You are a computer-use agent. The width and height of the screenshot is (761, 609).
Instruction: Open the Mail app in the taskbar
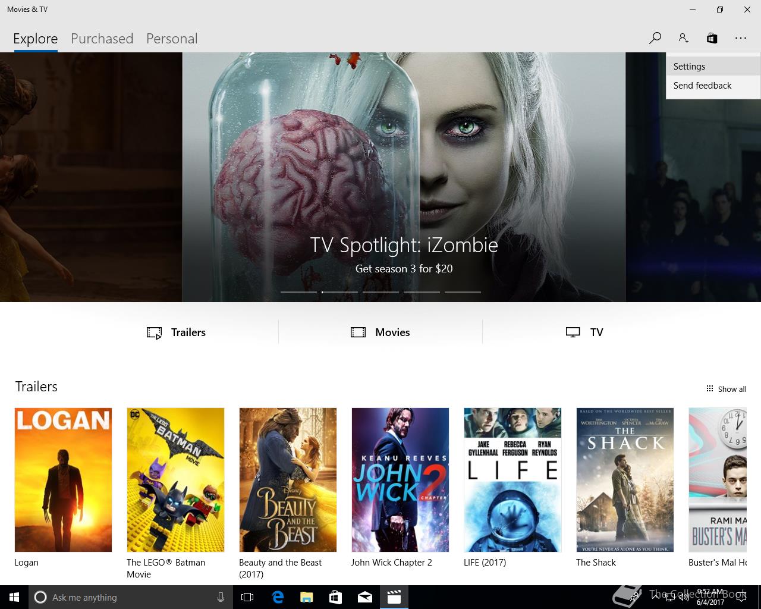[x=364, y=597]
